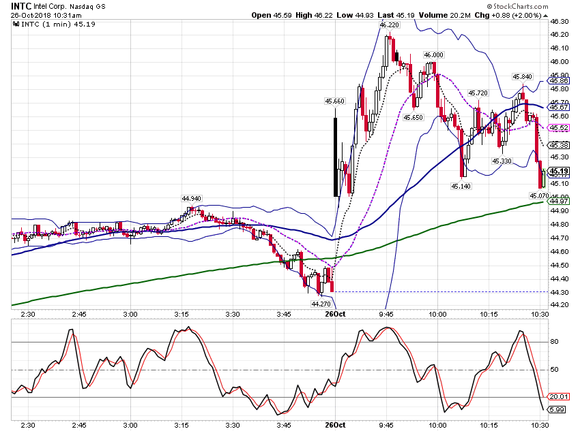Screen dimensions: 580x431
Task: Click the 80 overbought level label
Action: 554,342
